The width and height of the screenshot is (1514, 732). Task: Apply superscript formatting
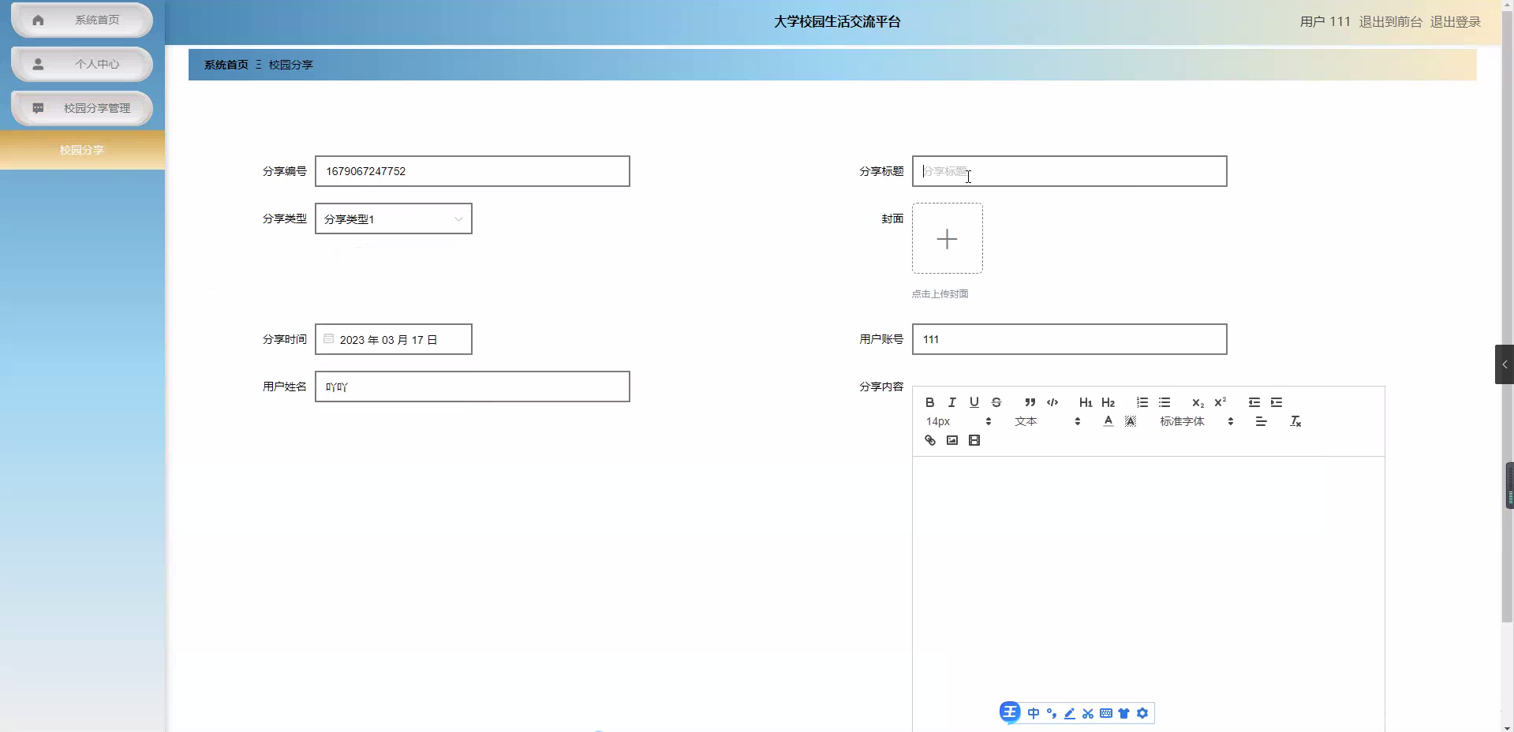tap(1221, 402)
